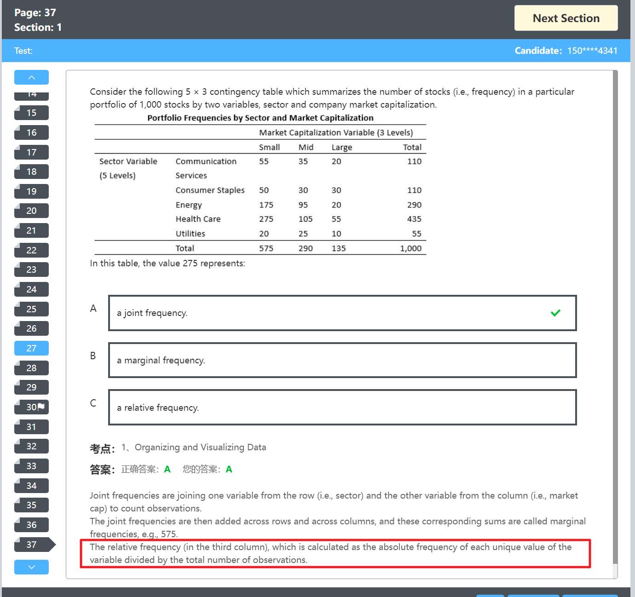Select question 24 in sidebar
This screenshot has width=635, height=597.
(31, 289)
